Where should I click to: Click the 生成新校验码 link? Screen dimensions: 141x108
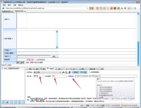[41, 60]
